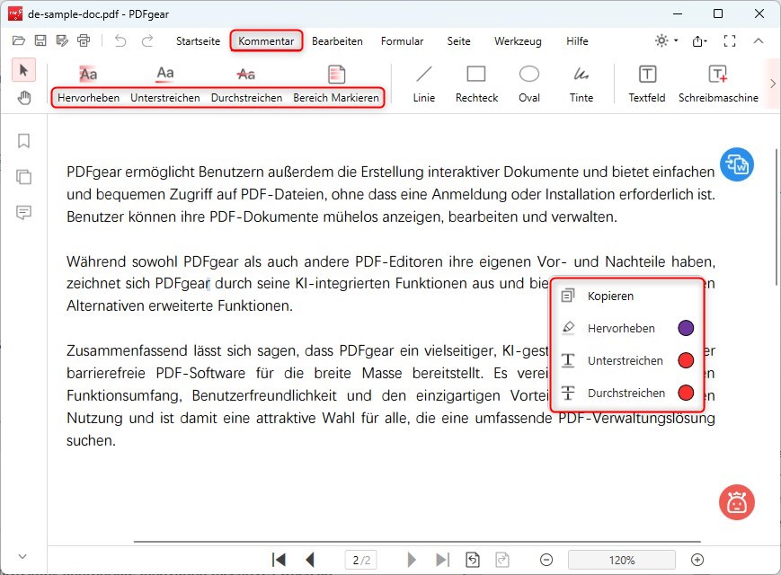Zoom in with the plus button
The height and width of the screenshot is (575, 781).
point(697,560)
